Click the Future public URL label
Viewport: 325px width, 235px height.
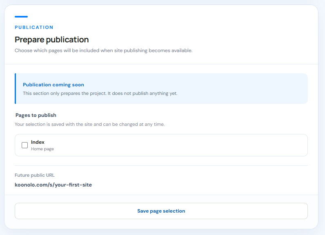pyautogui.click(x=35, y=175)
